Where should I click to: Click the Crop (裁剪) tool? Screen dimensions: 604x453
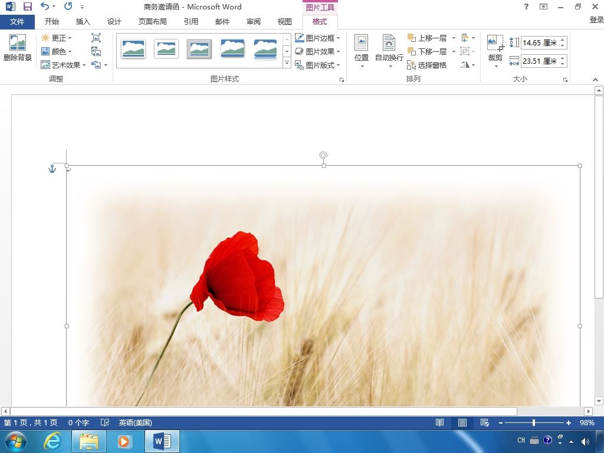[495, 48]
